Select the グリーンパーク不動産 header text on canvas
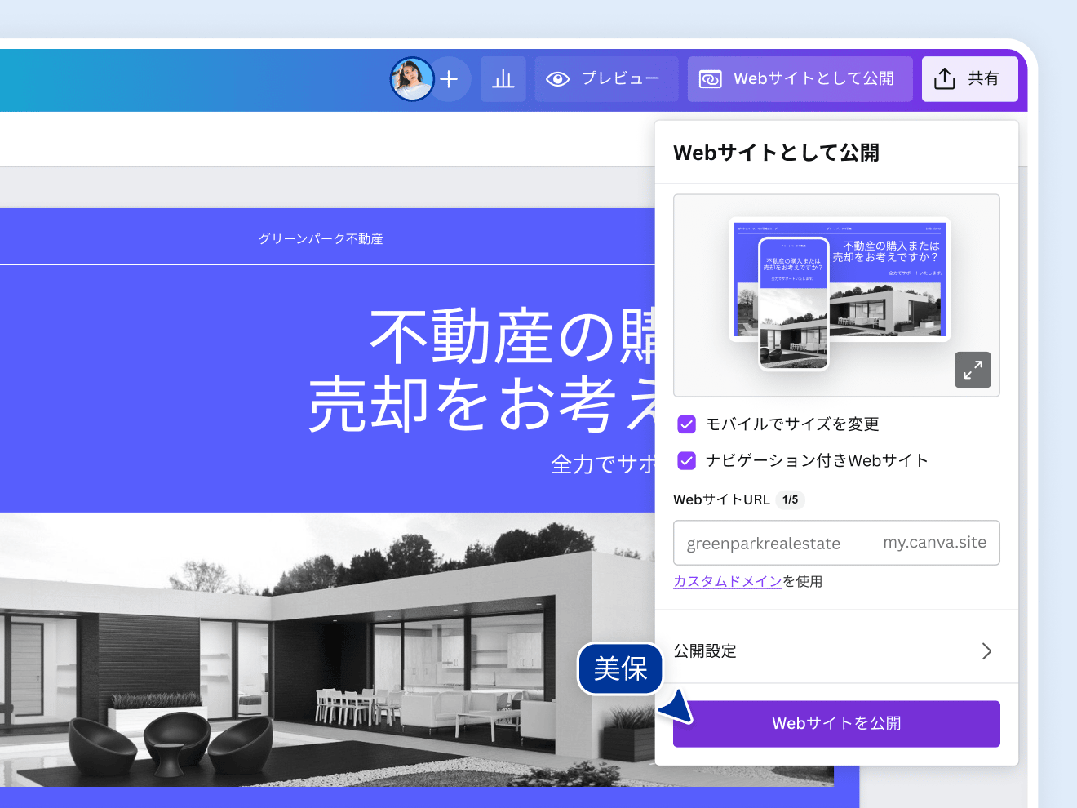The image size is (1077, 808). tap(321, 239)
